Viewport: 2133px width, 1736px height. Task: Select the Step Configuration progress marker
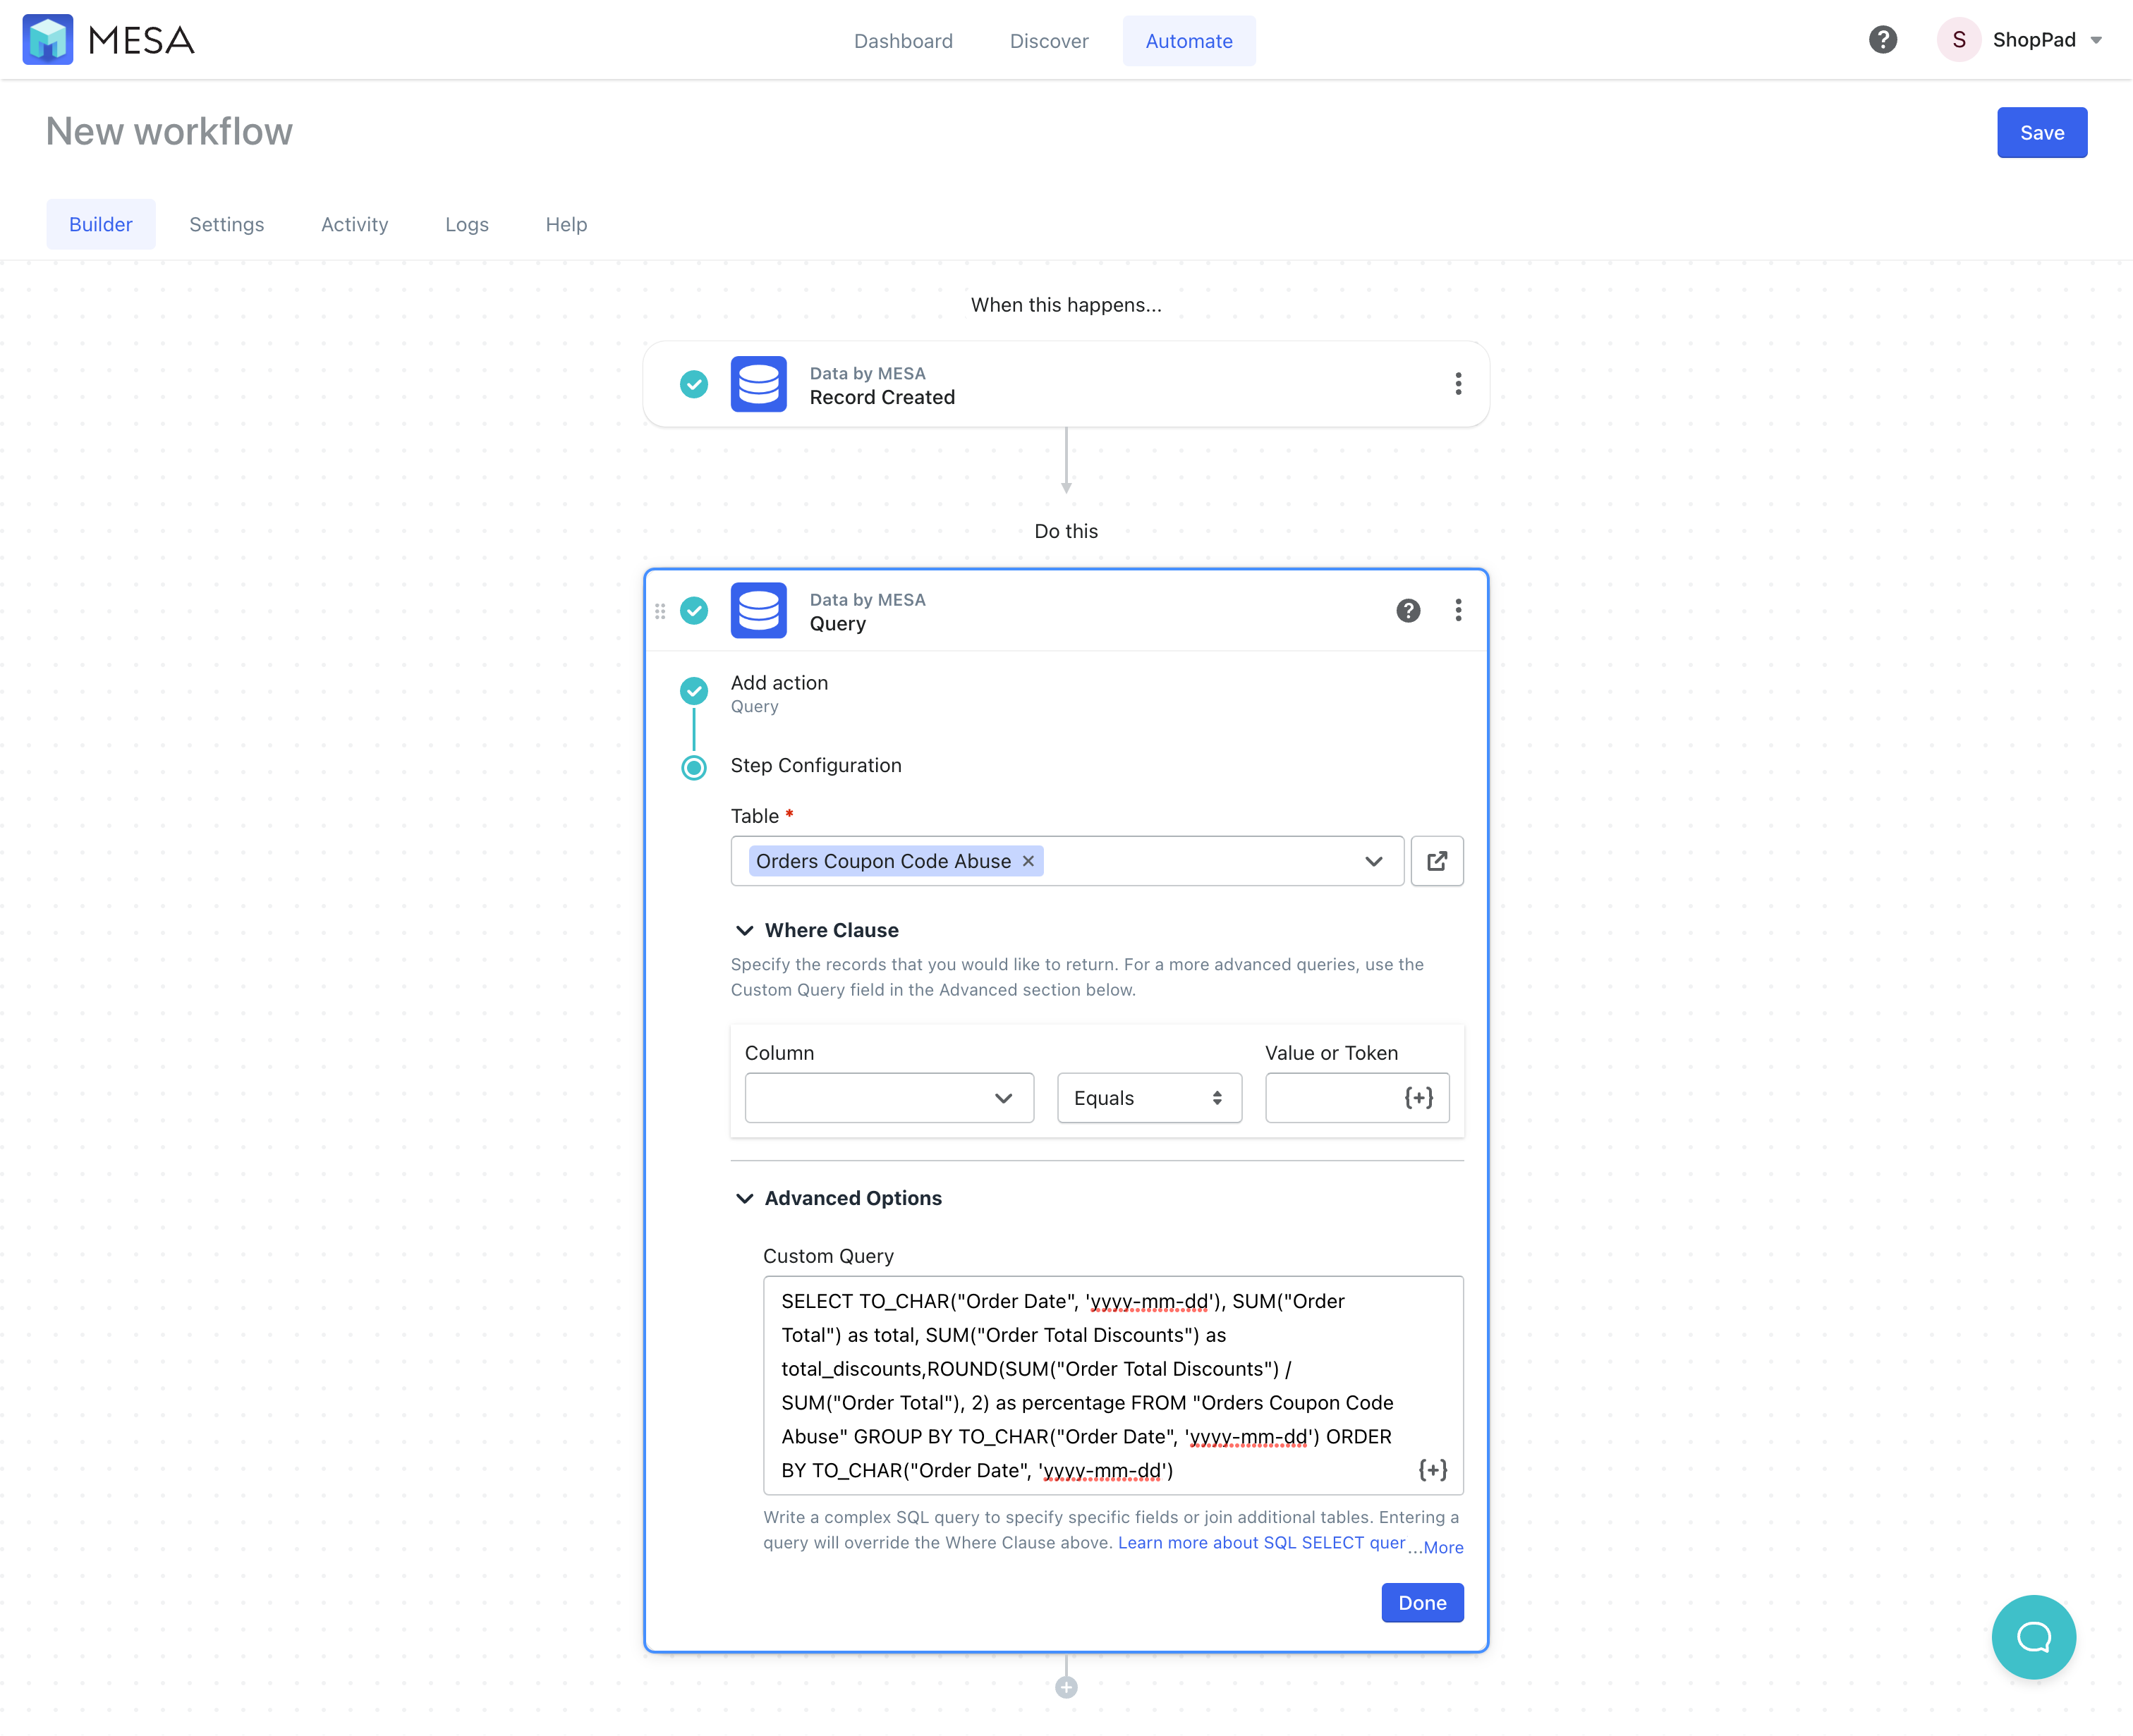pyautogui.click(x=694, y=767)
